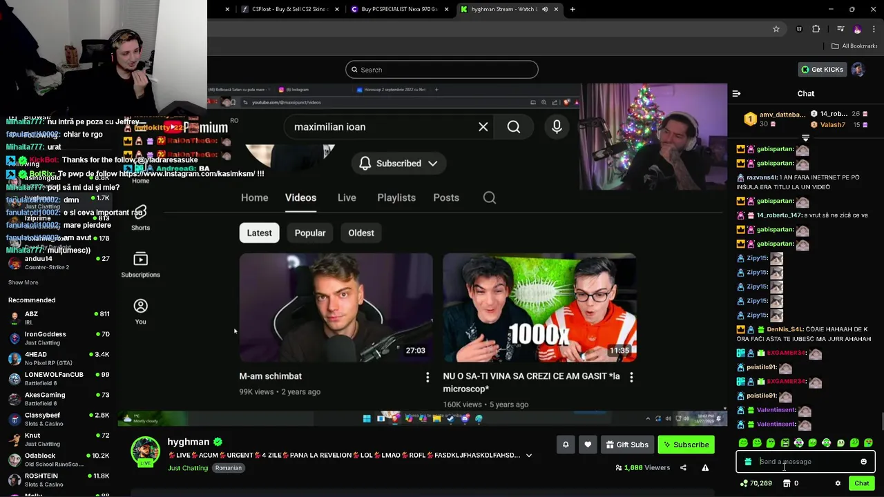884x497 pixels.
Task: Click hyghman streamer avatar
Action: pyautogui.click(x=145, y=451)
